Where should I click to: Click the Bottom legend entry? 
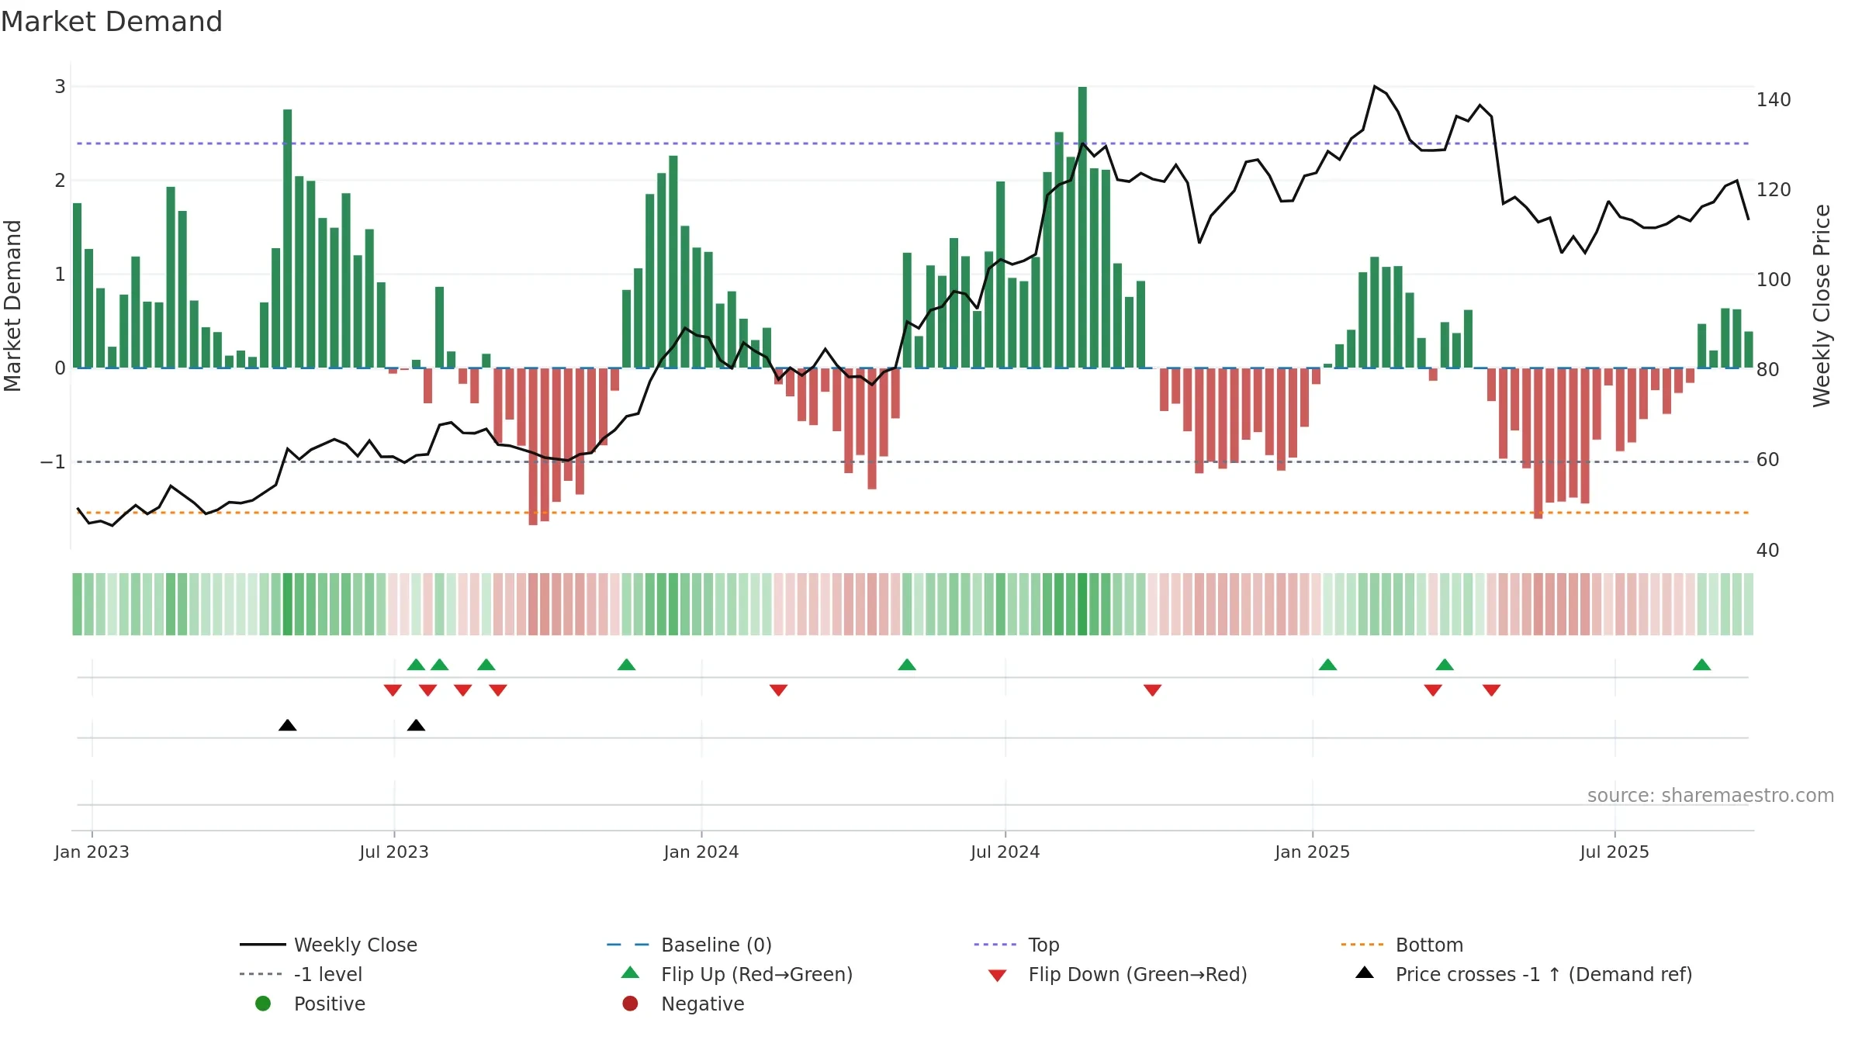(1402, 945)
